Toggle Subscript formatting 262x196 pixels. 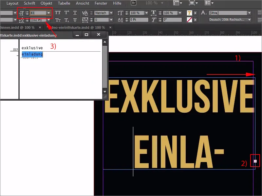pyautogui.click(x=66, y=20)
